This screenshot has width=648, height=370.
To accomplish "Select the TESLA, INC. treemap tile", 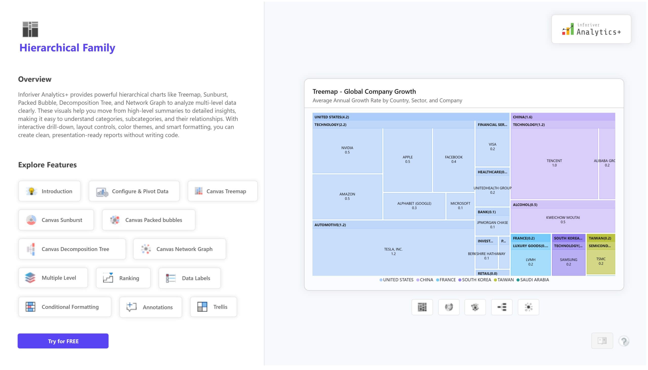I will pos(393,251).
